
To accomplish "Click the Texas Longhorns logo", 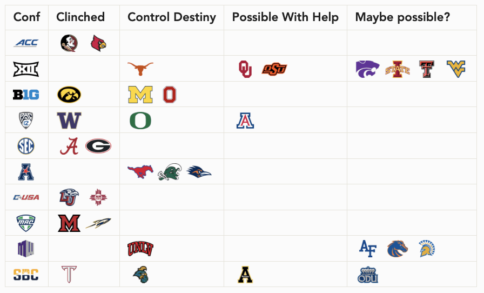I will pos(140,69).
